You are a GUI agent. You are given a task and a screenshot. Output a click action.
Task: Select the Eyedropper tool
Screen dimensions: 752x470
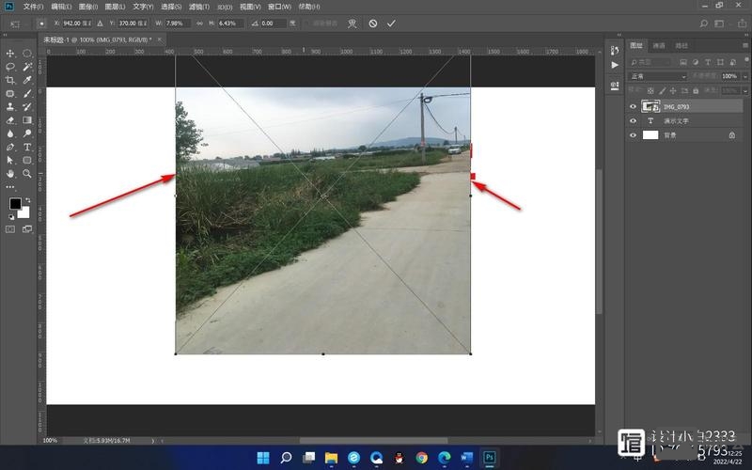(x=27, y=81)
